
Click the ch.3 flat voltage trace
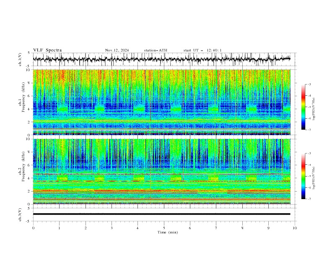[x=161, y=214]
